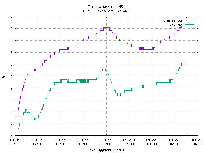Click the purple curve peak near 20:00
Viewport: 204px width, 153px height.
(106, 28)
